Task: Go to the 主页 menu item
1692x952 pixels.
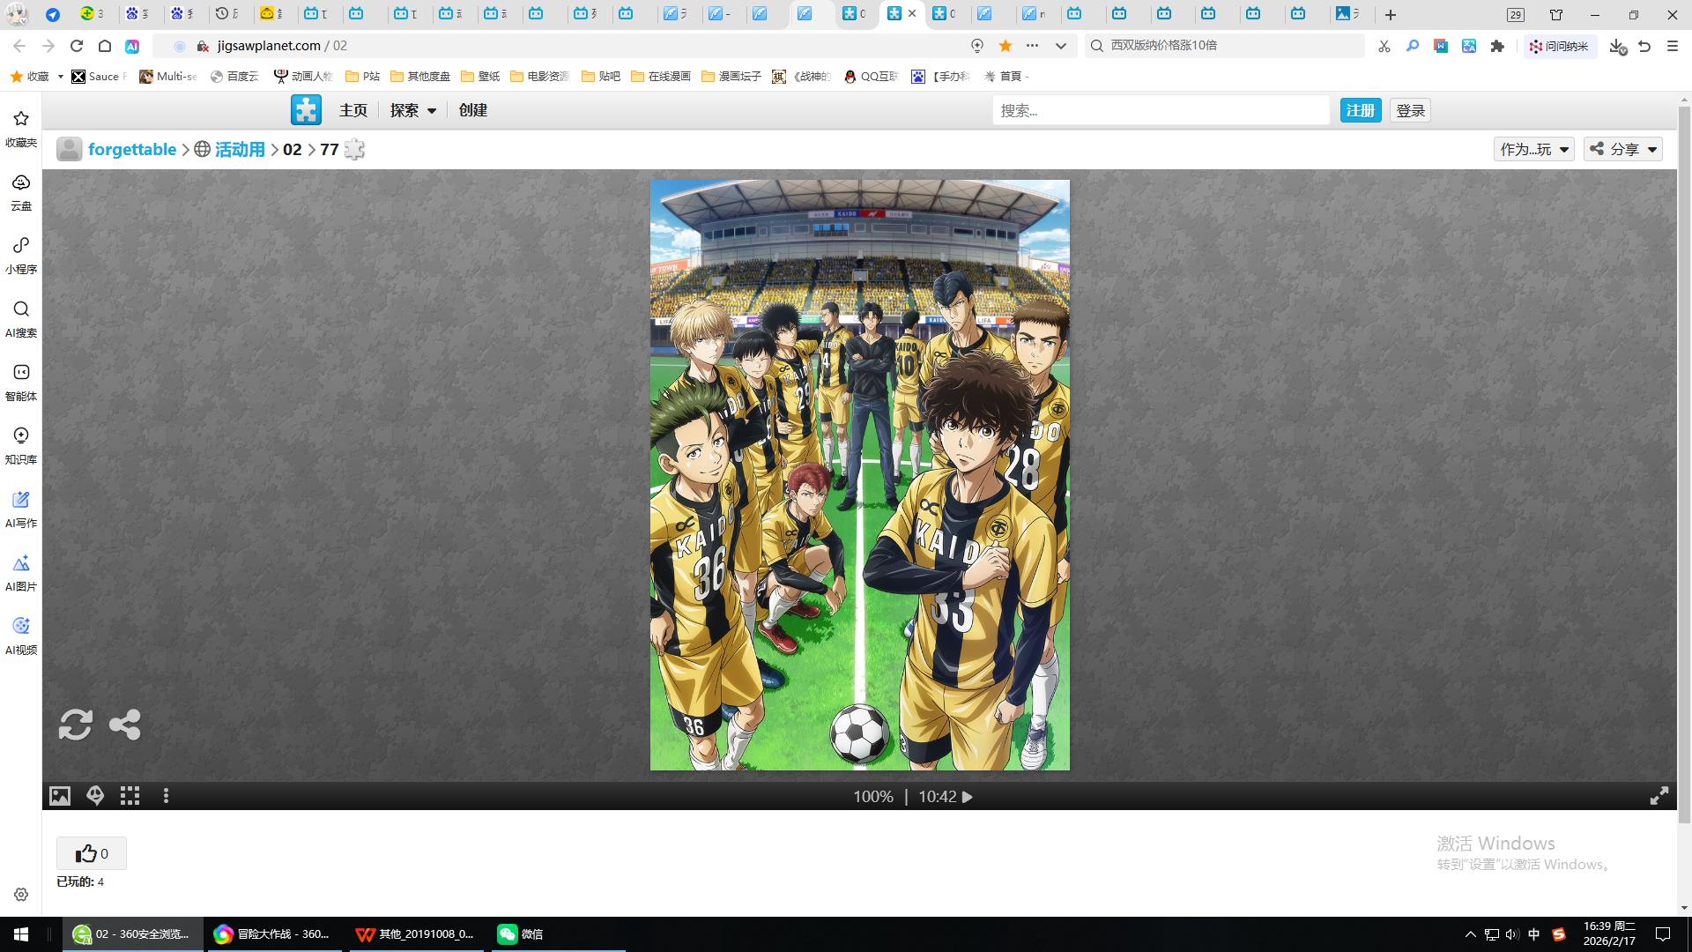Action: [x=353, y=110]
